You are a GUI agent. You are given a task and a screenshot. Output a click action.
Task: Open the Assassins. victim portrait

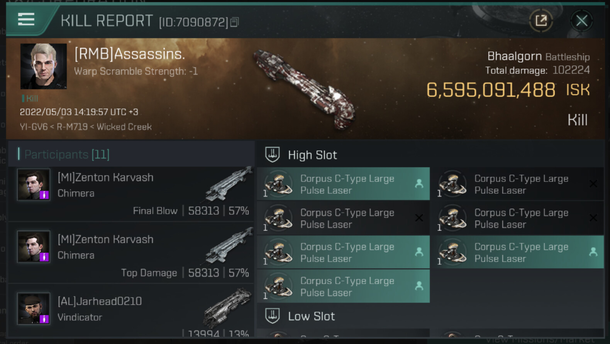(x=43, y=66)
